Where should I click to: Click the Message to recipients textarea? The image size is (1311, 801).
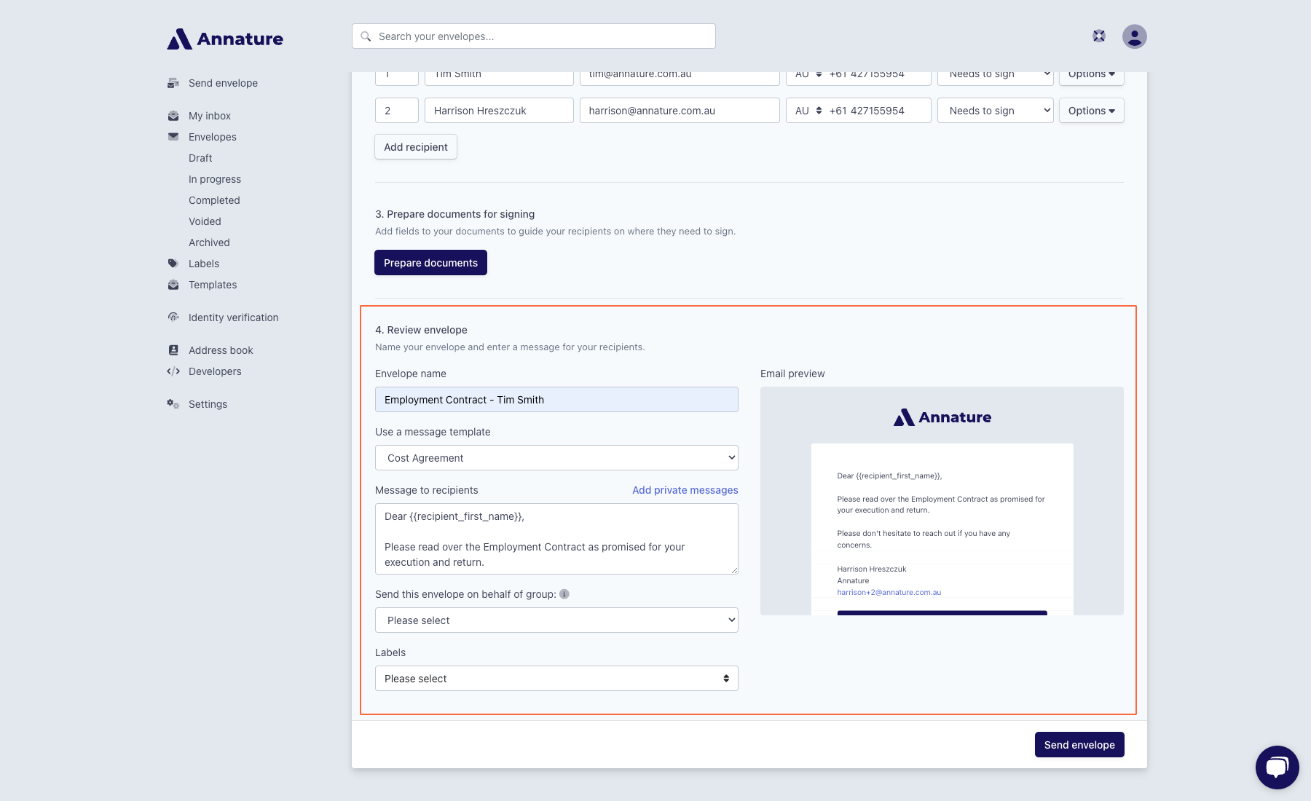(x=556, y=539)
